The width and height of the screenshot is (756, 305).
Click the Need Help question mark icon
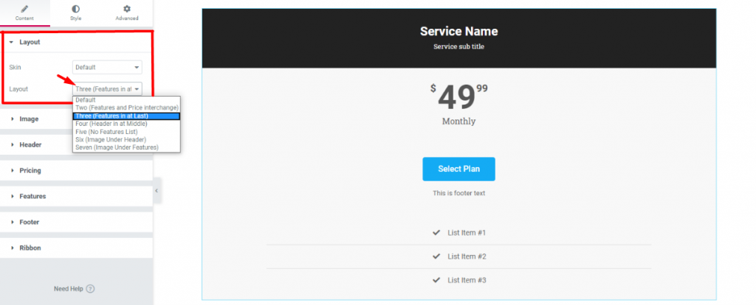point(91,289)
